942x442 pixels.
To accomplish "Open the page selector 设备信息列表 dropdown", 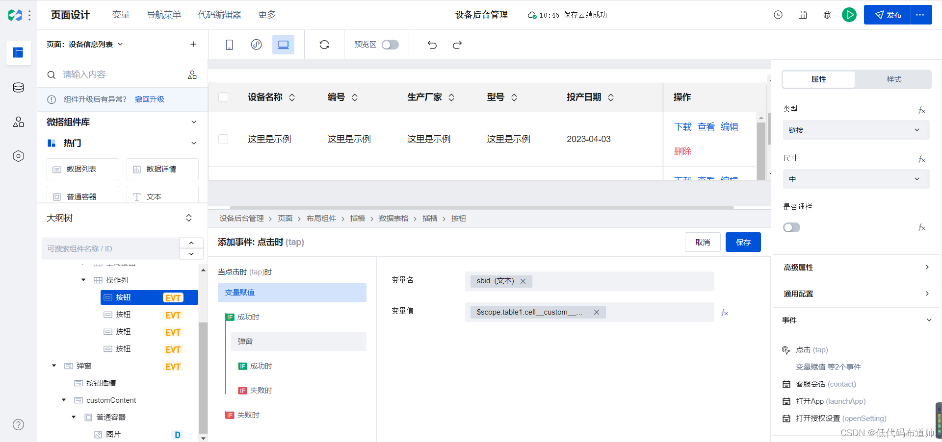I will 85,45.
